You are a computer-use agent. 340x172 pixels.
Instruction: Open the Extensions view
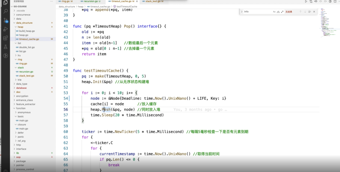pyautogui.click(x=5, y=38)
